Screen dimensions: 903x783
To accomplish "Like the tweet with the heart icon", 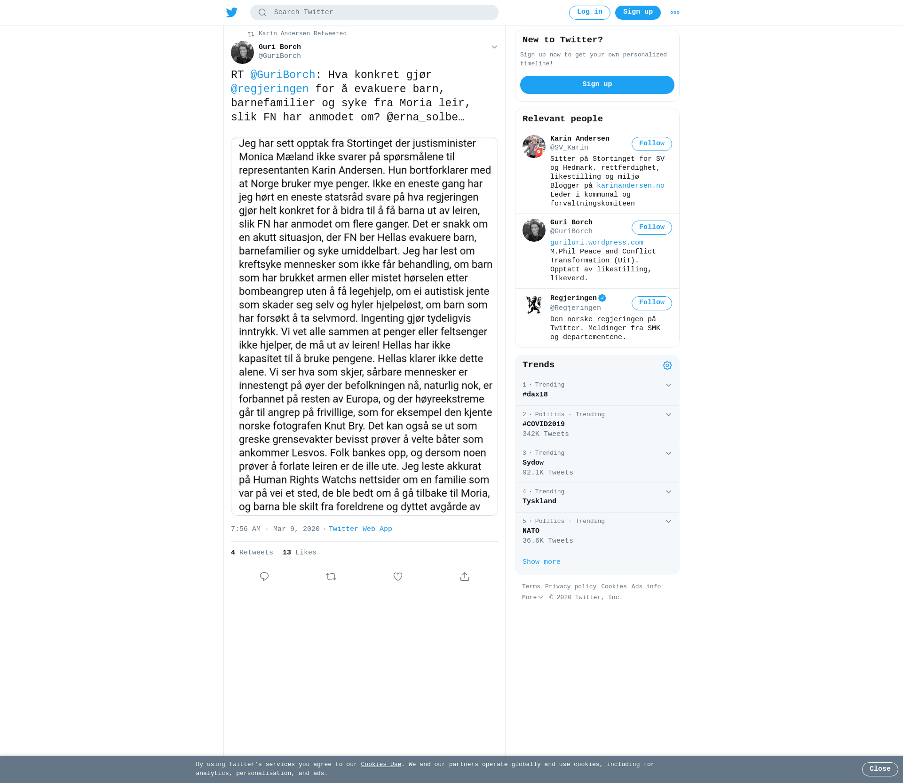I will (x=398, y=577).
